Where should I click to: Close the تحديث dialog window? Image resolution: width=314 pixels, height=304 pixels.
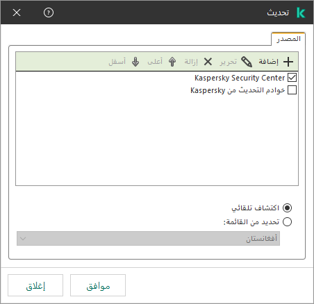(x=17, y=12)
